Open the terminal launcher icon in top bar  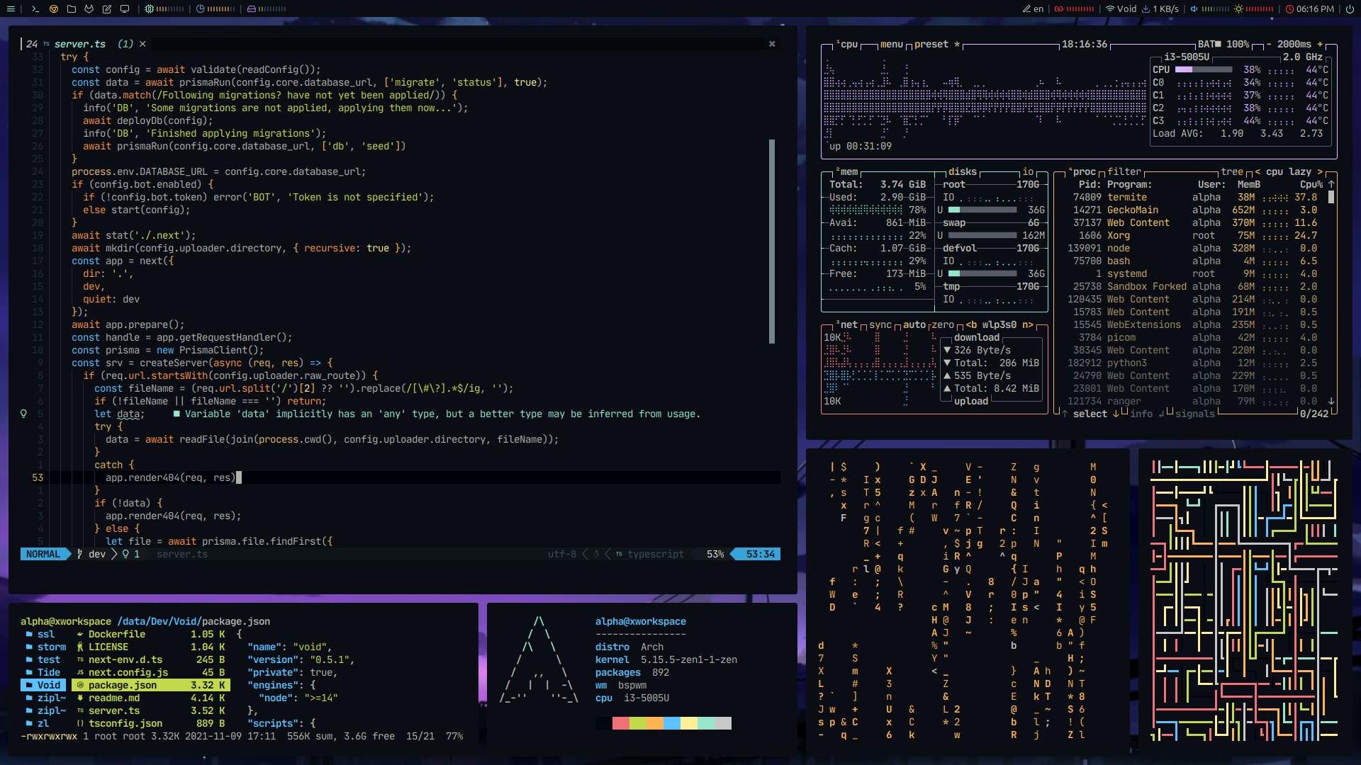(35, 8)
